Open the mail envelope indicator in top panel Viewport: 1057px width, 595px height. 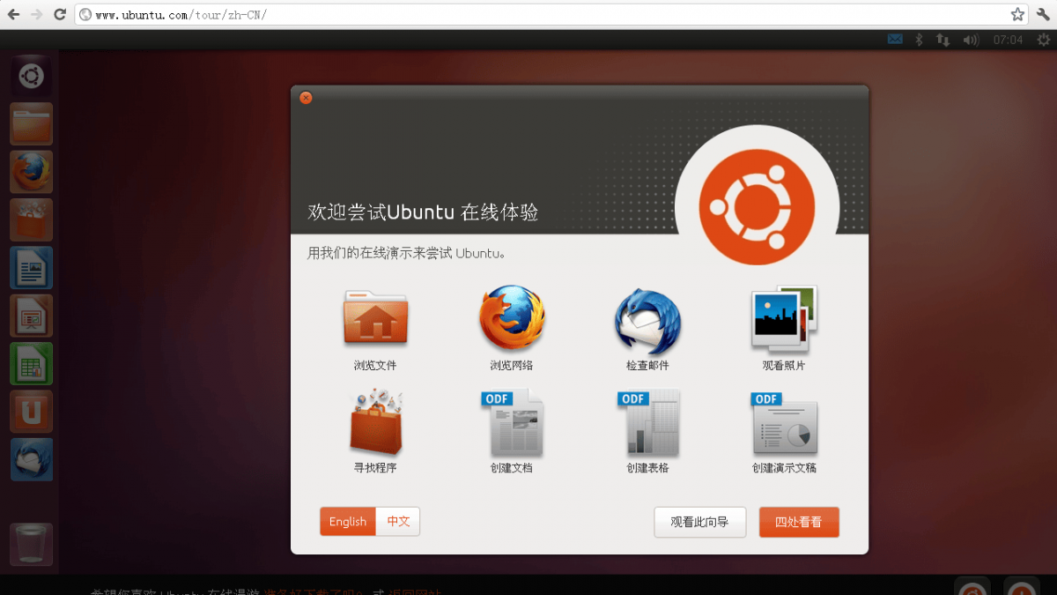[x=895, y=40]
